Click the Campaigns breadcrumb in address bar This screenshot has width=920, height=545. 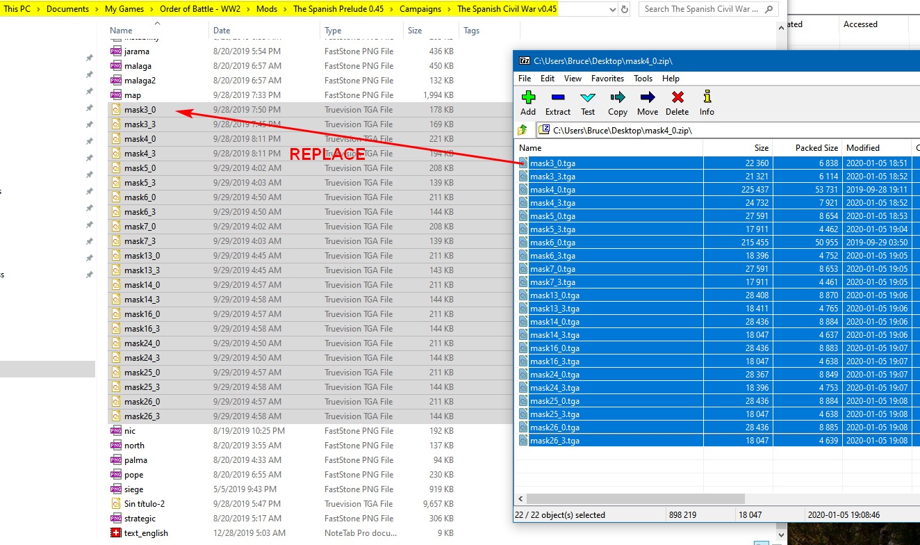coord(420,9)
